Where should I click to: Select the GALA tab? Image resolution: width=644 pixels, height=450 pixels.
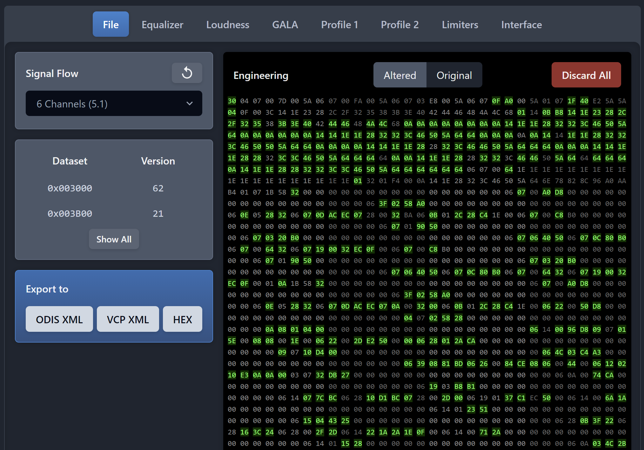point(285,24)
